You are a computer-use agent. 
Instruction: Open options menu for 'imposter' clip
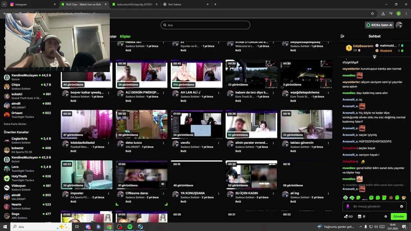pos(109,193)
